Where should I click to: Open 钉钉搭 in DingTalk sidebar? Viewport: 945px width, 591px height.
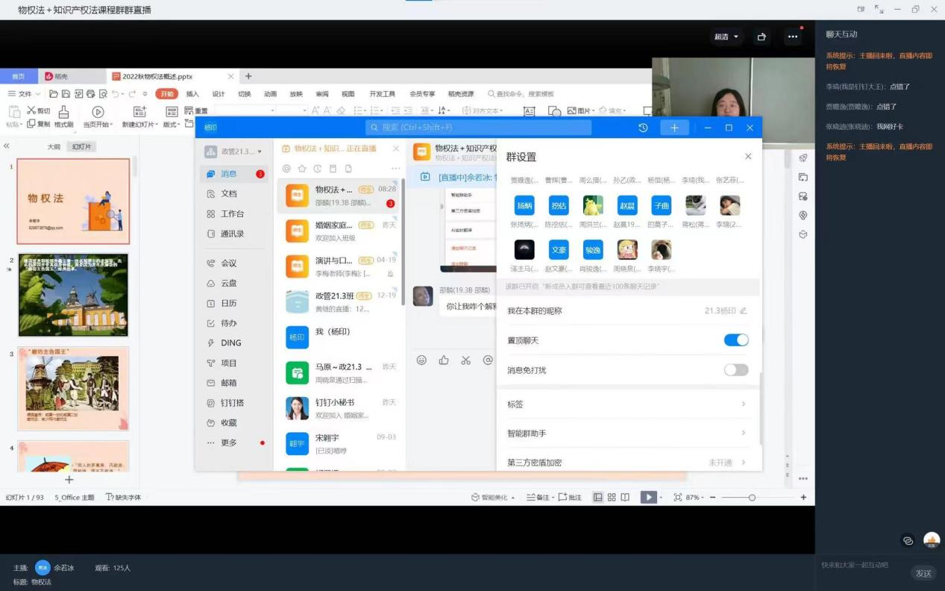[233, 403]
